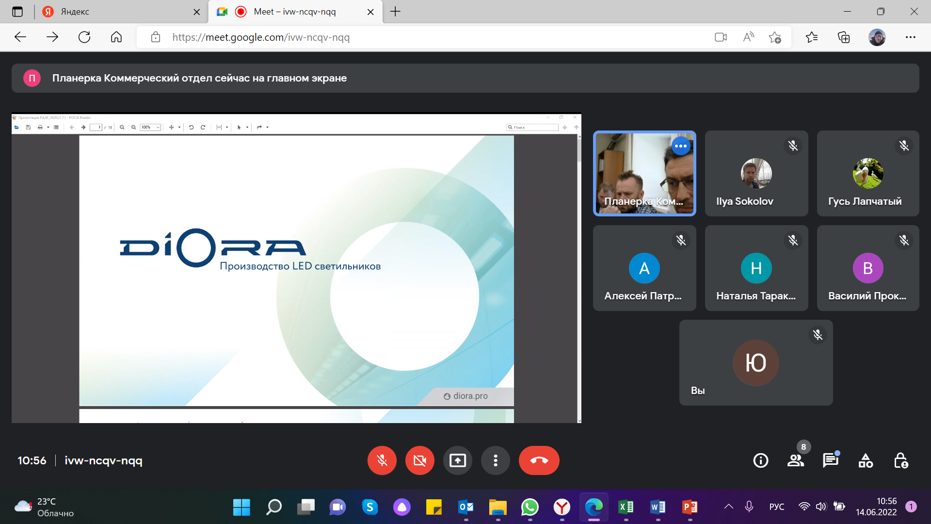Open Yandex Browser from taskbar

point(562,508)
